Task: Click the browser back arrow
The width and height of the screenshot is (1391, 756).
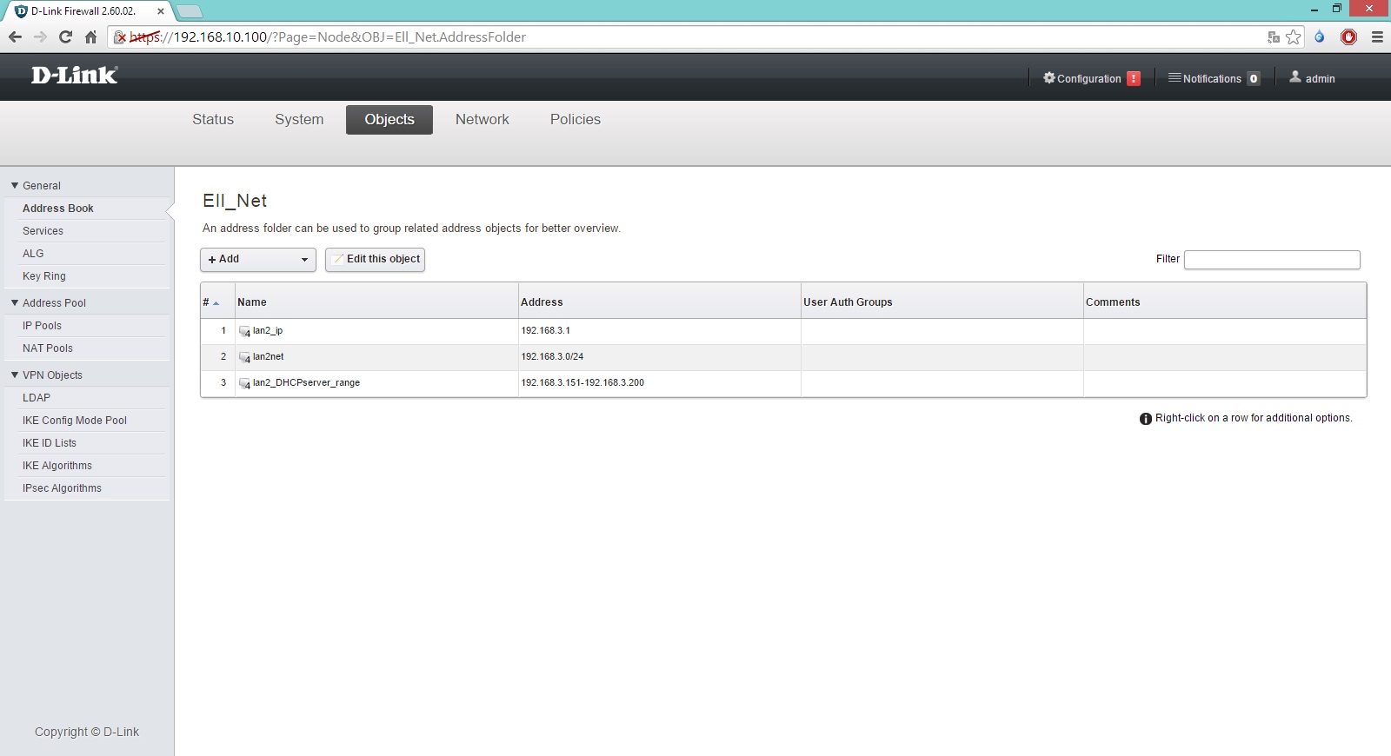Action: (x=15, y=36)
